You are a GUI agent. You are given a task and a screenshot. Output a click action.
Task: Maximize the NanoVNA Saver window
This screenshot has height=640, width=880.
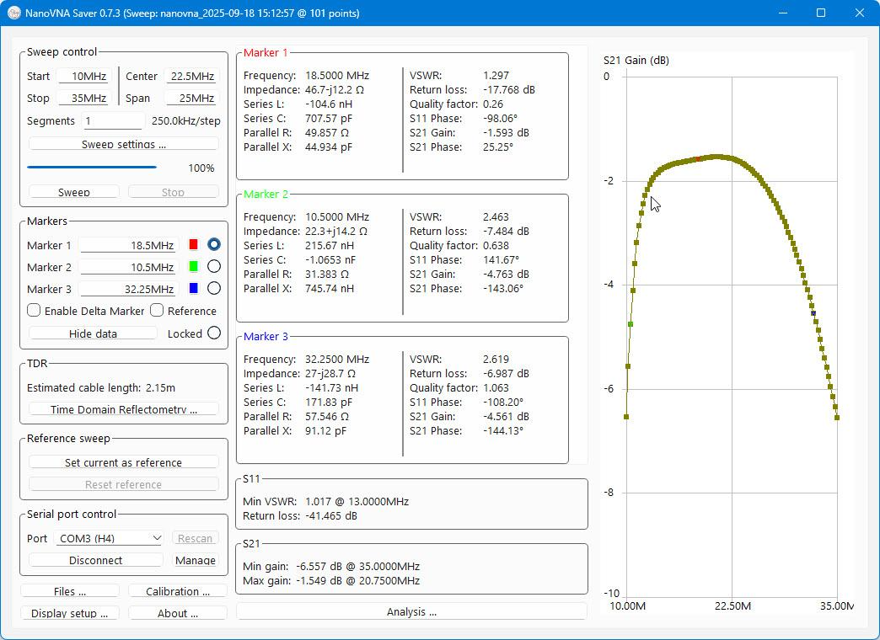[x=820, y=13]
